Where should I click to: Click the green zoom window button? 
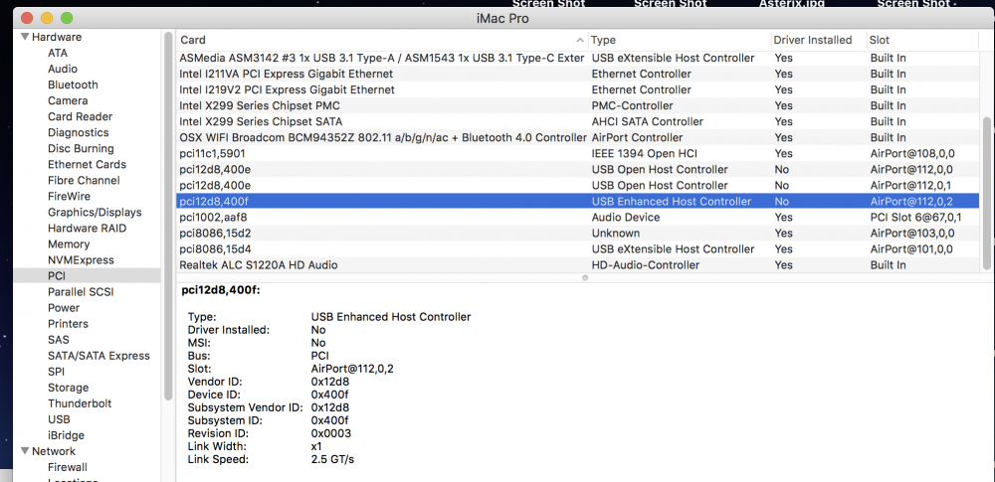click(x=67, y=19)
